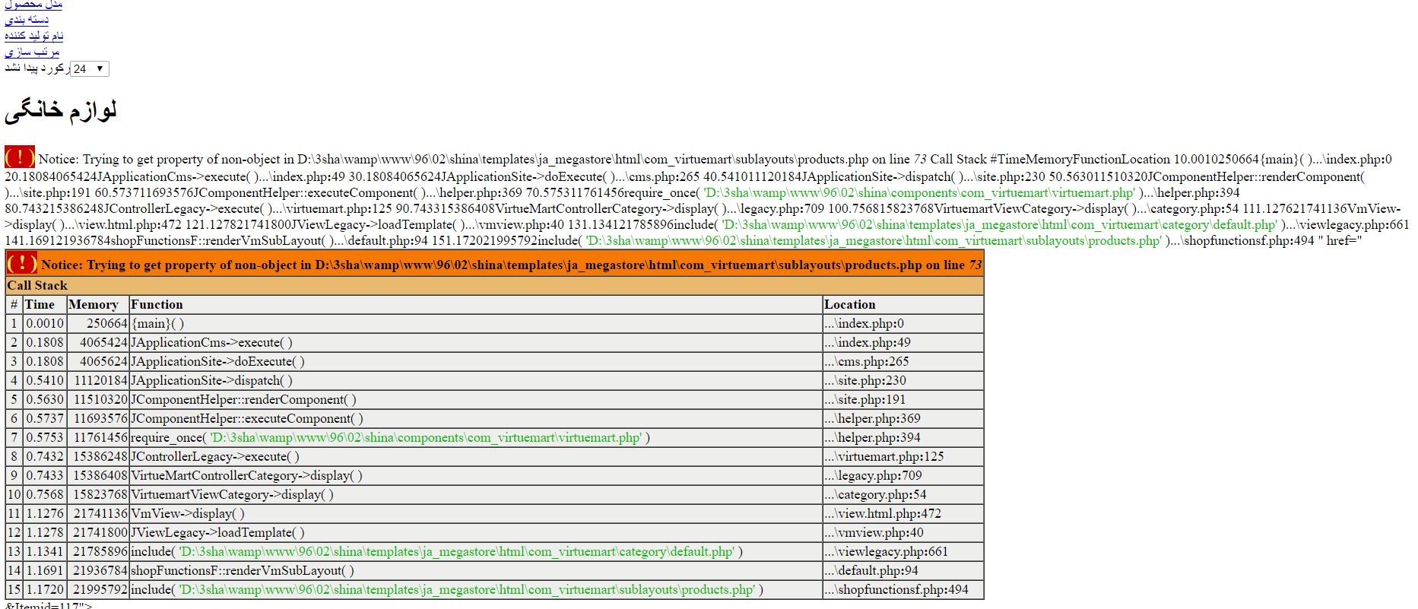Click the 11120184 memory cell
Viewport: 1418px width, 609px height.
[x=97, y=380]
